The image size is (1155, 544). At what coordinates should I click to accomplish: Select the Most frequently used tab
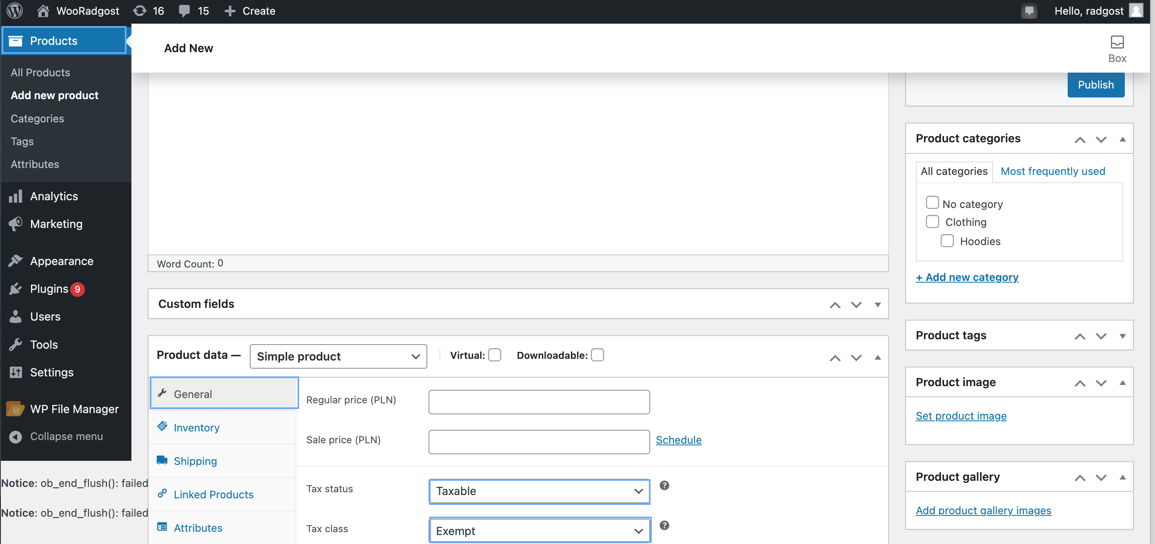(1052, 171)
